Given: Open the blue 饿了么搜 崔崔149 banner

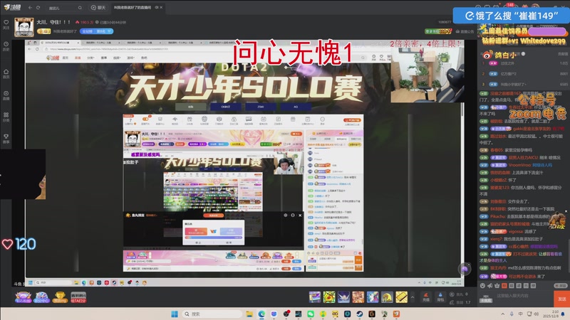Looking at the screenshot, I should click(511, 16).
